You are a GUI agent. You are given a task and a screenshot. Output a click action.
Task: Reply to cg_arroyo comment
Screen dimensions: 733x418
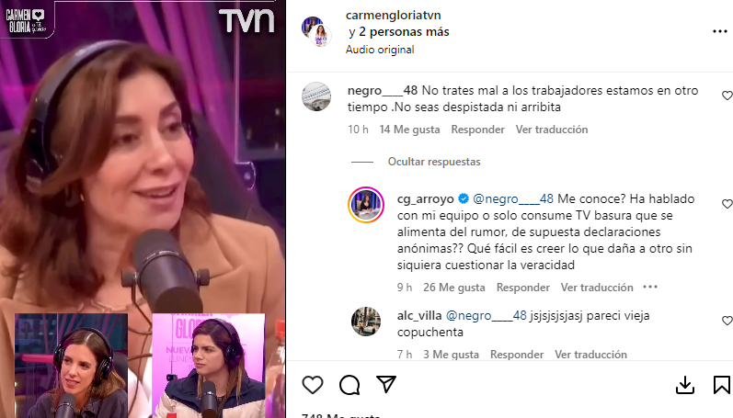coord(523,288)
